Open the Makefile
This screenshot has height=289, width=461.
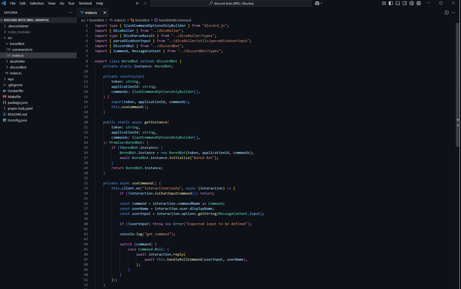[38, 97]
